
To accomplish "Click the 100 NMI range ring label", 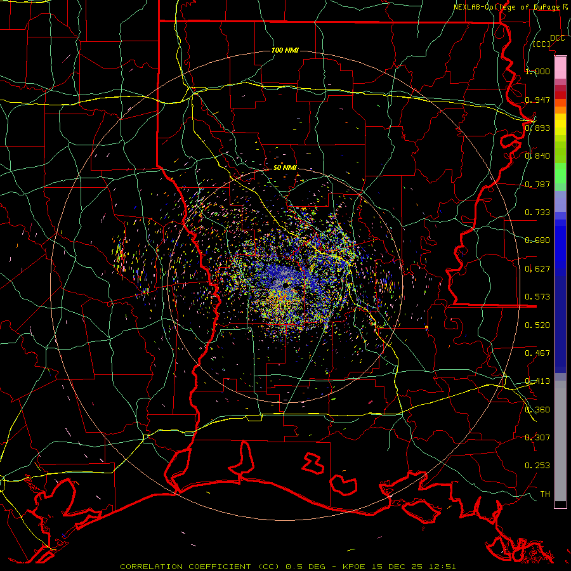I will (x=285, y=50).
